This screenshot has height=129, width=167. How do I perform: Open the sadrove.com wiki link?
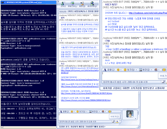tap(148, 13)
